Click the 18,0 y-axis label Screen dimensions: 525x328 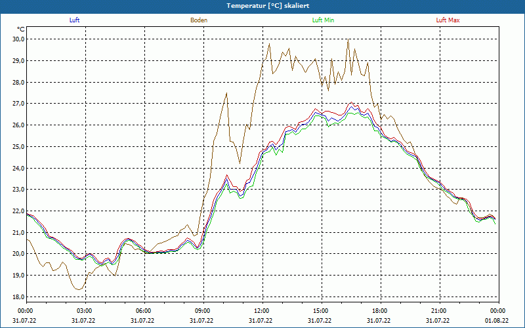tap(18, 297)
